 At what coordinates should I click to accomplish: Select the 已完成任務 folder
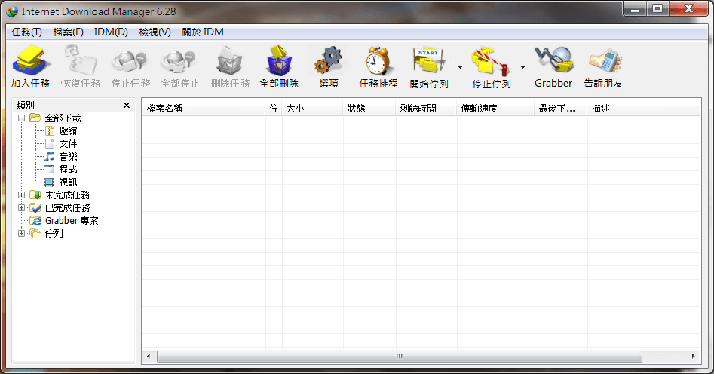[x=67, y=207]
